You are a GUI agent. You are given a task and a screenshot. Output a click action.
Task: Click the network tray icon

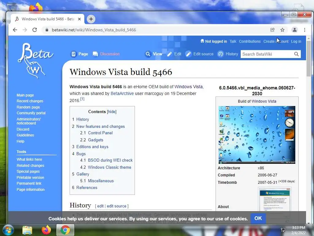click(283, 230)
